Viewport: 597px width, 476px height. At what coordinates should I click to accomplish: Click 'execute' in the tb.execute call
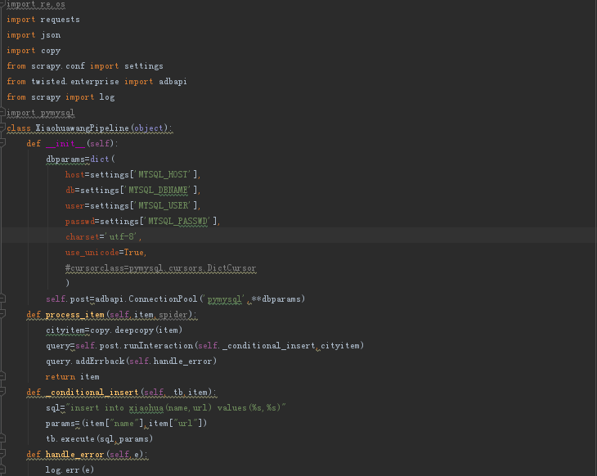(78, 439)
